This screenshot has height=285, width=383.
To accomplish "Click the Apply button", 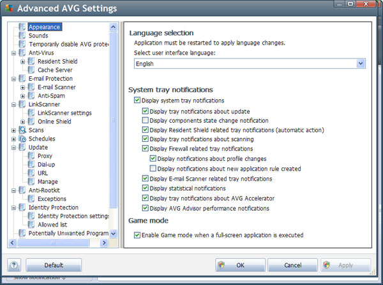I will 345,265.
